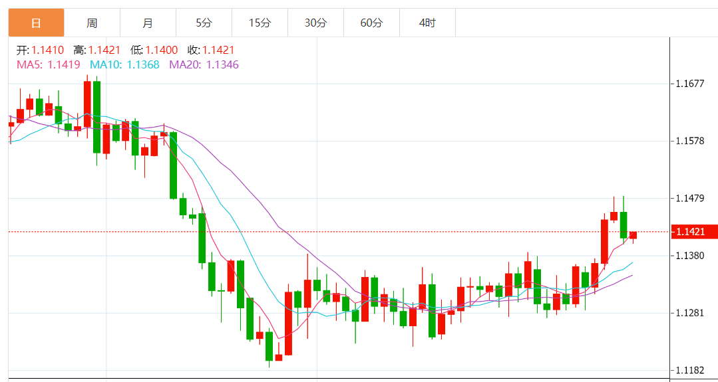The width and height of the screenshot is (718, 382).
Task: Open the 60分 chart tab
Action: [x=371, y=23]
